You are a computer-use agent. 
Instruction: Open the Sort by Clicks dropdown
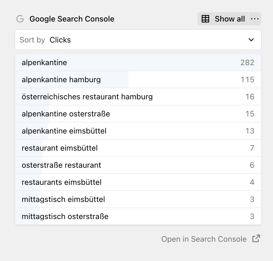coord(138,40)
